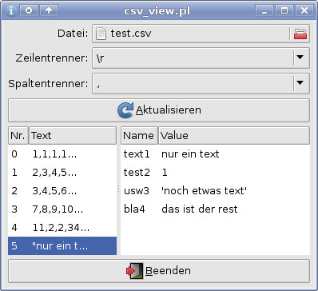The height and width of the screenshot is (291, 318).
Task: Click the text1 name cell
Action: pyautogui.click(x=137, y=154)
